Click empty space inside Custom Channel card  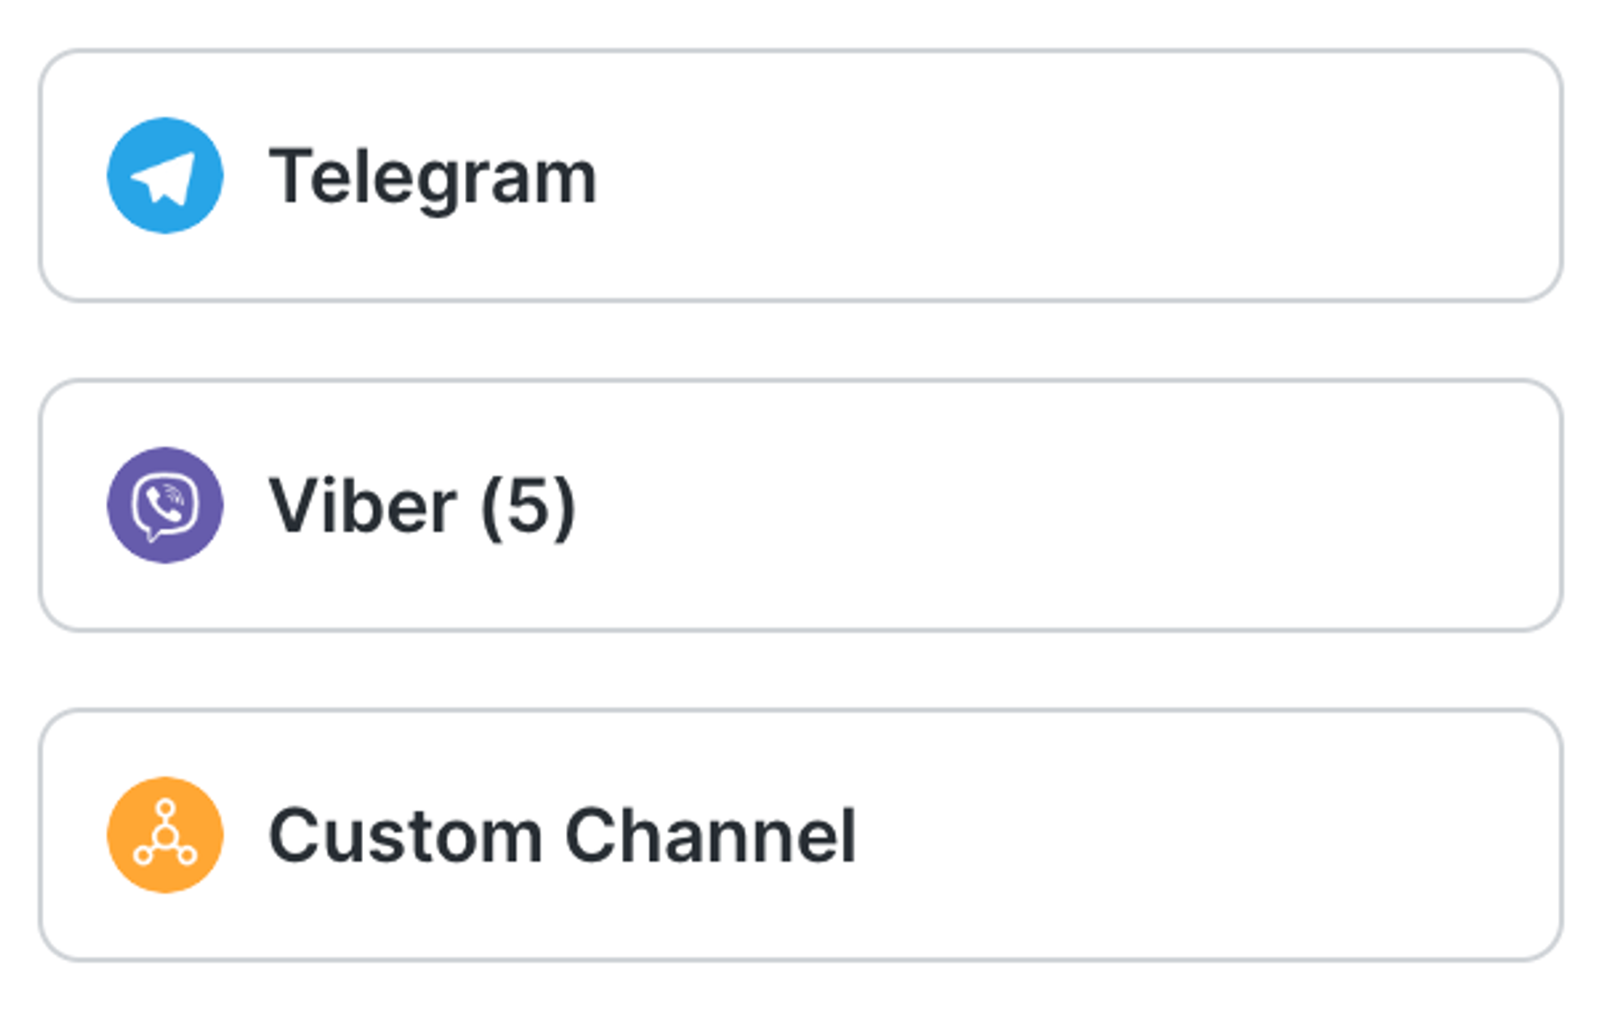(1172, 835)
